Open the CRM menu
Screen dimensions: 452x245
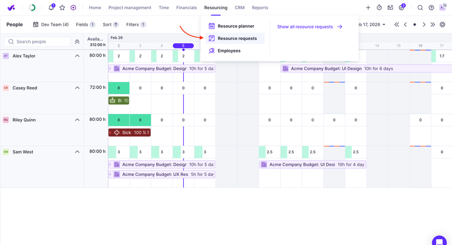click(x=240, y=8)
